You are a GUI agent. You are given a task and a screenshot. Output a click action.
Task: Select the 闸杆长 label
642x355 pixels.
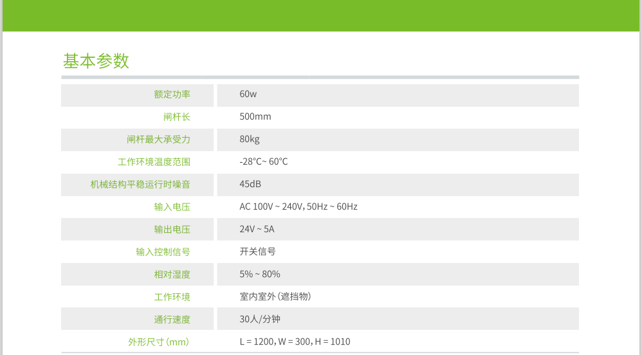tap(176, 117)
